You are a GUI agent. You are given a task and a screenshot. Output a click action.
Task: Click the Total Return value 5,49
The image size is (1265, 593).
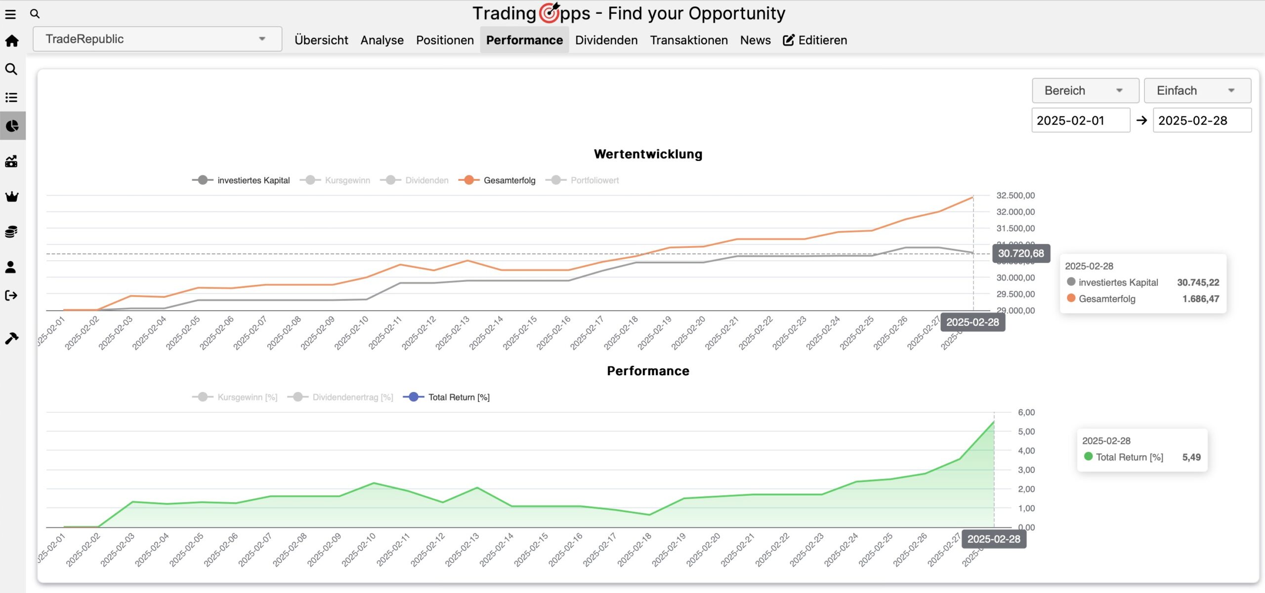pos(1191,457)
